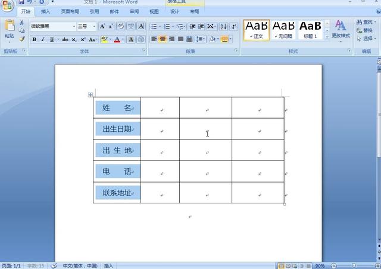The height and width of the screenshot is (269, 381).
Task: Toggle italic formatting
Action: pos(43,39)
